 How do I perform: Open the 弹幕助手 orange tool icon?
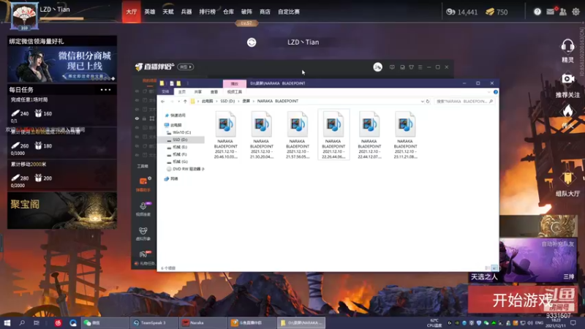pyautogui.click(x=143, y=181)
